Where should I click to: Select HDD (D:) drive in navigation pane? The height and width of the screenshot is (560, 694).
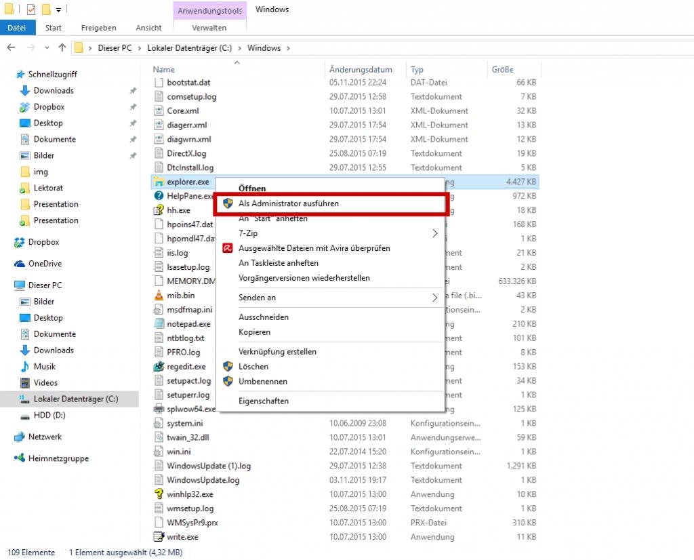tap(49, 416)
